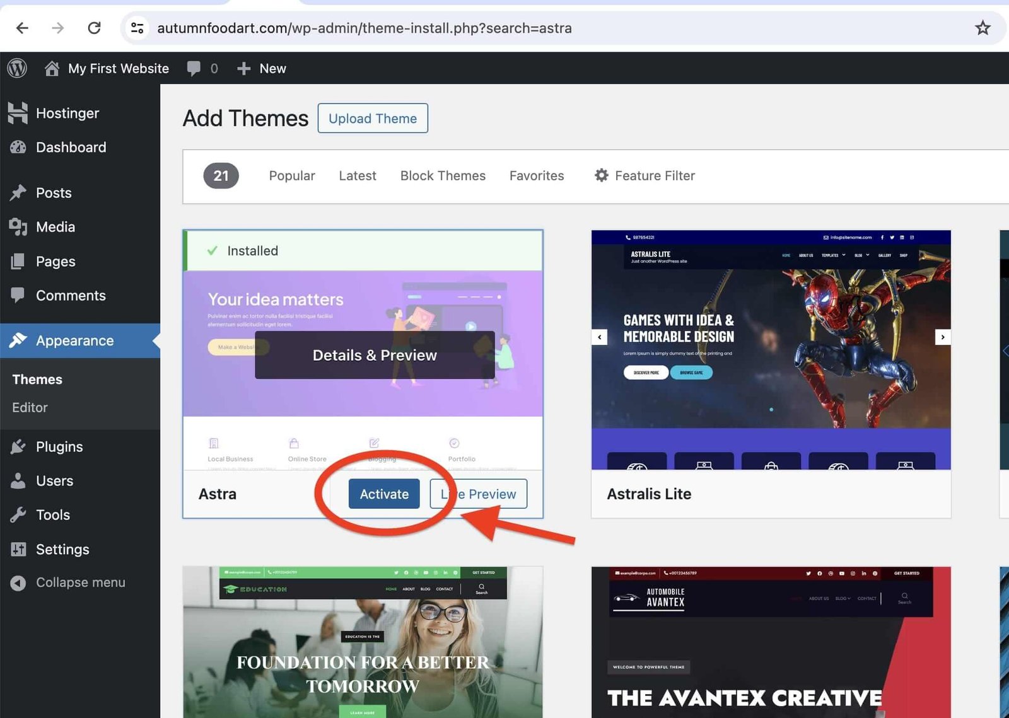Viewport: 1009px width, 718px height.
Task: Click the Media icon in sidebar
Action: pos(18,226)
